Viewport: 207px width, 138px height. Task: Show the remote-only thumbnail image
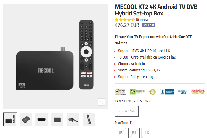tap(89, 119)
